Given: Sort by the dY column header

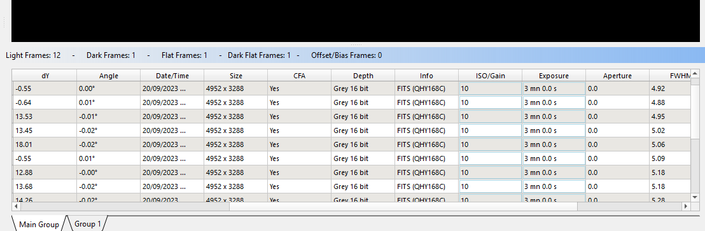Looking at the screenshot, I should [x=44, y=76].
